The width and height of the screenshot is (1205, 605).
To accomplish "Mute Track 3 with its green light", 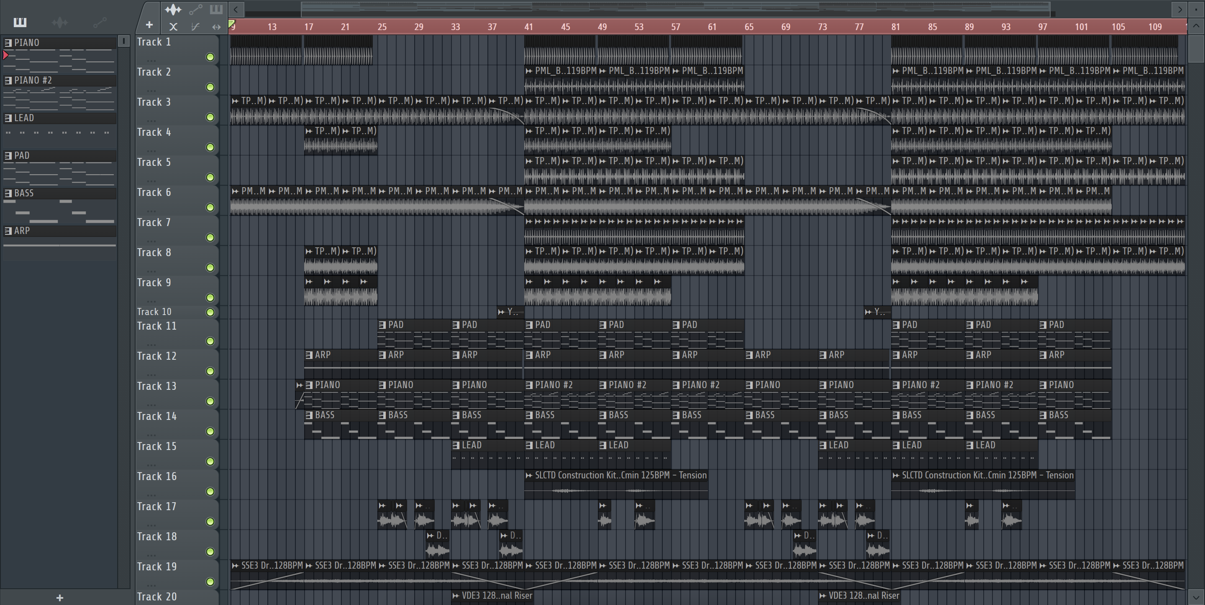I will click(x=210, y=117).
